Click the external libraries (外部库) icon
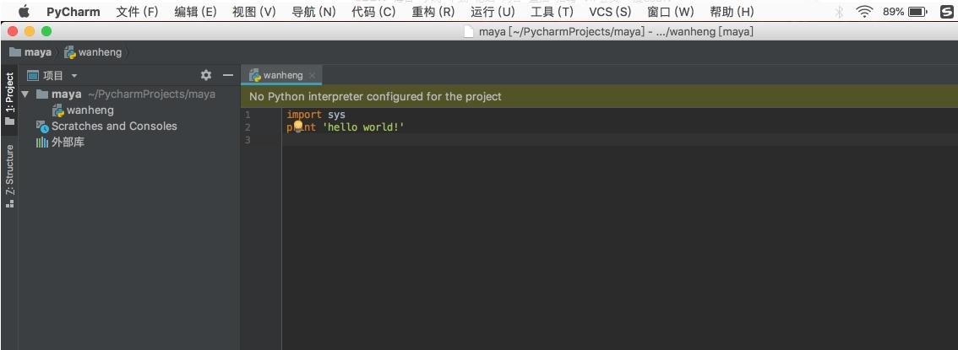The width and height of the screenshot is (958, 350). (42, 143)
